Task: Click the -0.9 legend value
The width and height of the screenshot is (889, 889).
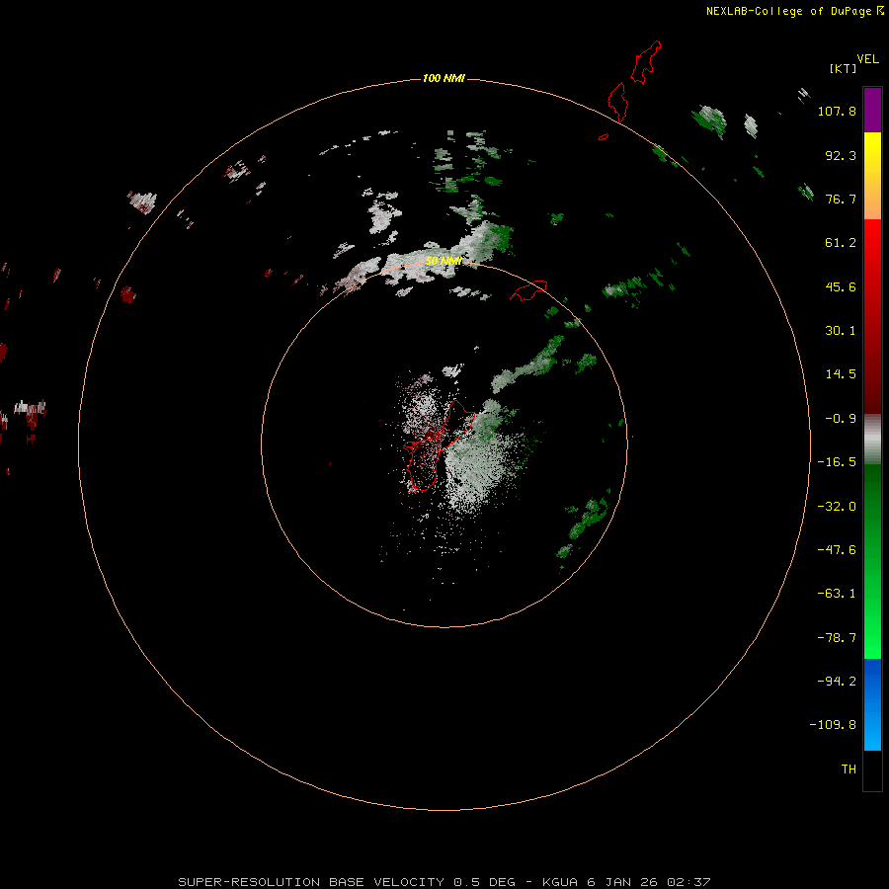Action: coord(841,419)
